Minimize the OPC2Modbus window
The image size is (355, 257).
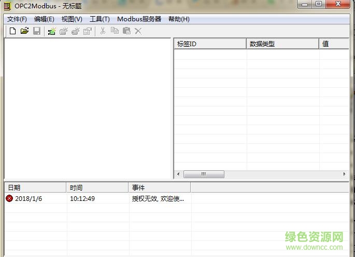tap(305, 4)
